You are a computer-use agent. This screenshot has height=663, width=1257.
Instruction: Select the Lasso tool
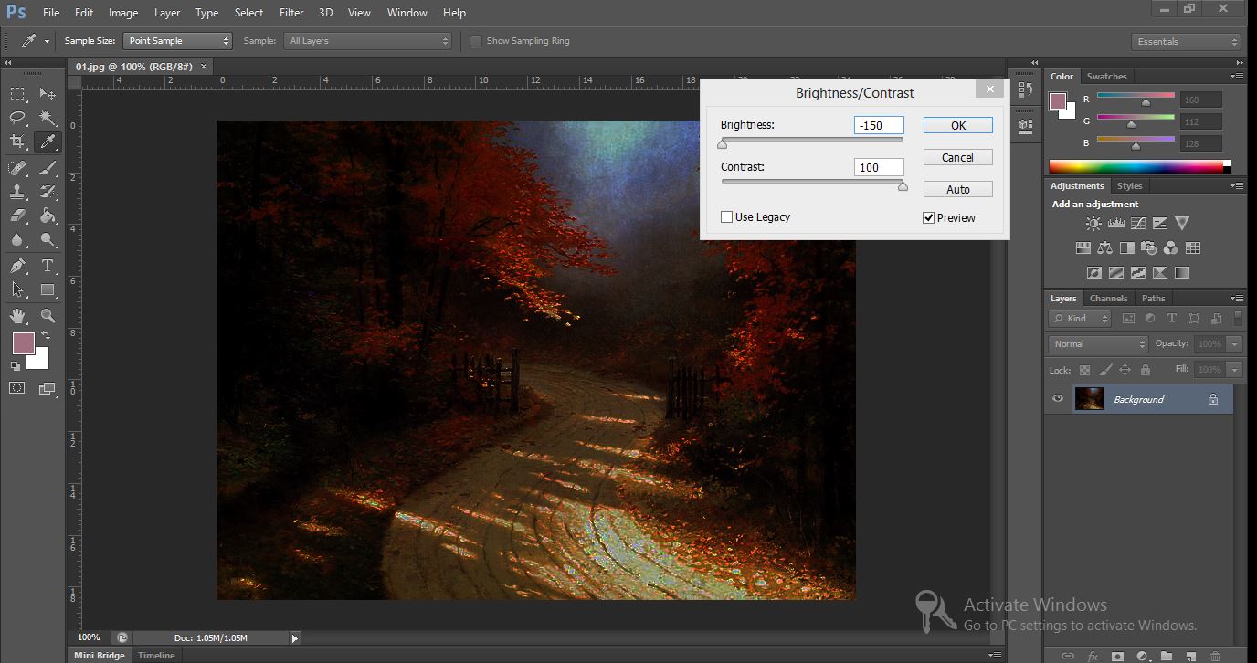point(17,118)
